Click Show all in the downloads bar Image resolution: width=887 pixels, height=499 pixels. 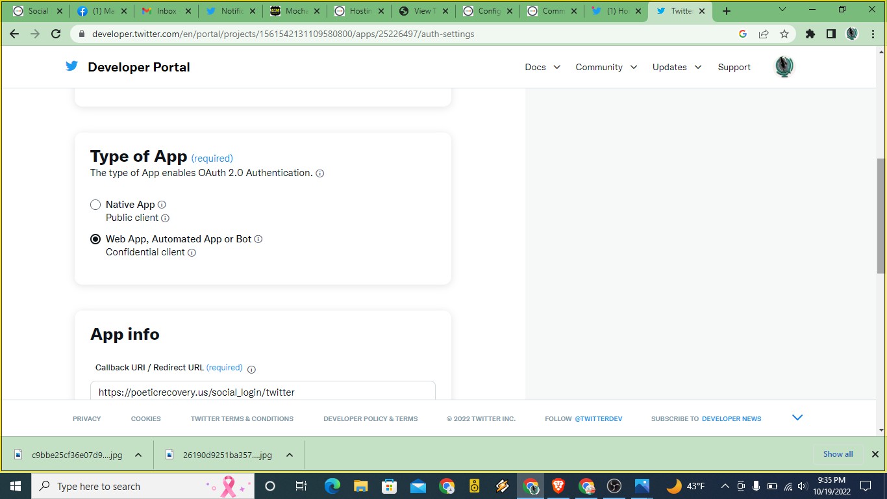tap(838, 454)
